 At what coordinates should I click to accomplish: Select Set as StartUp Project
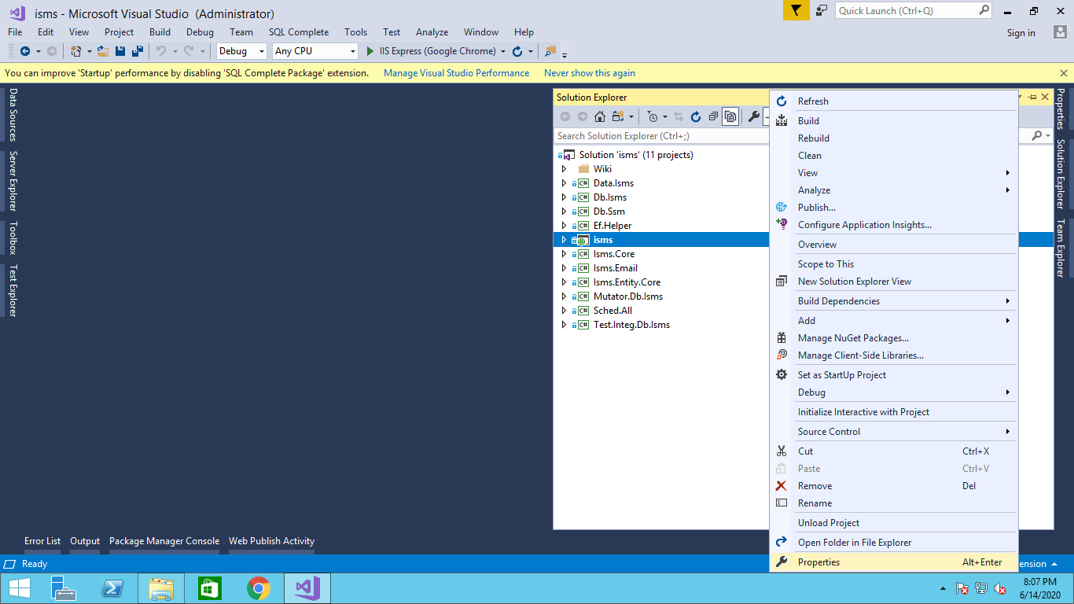(893, 375)
